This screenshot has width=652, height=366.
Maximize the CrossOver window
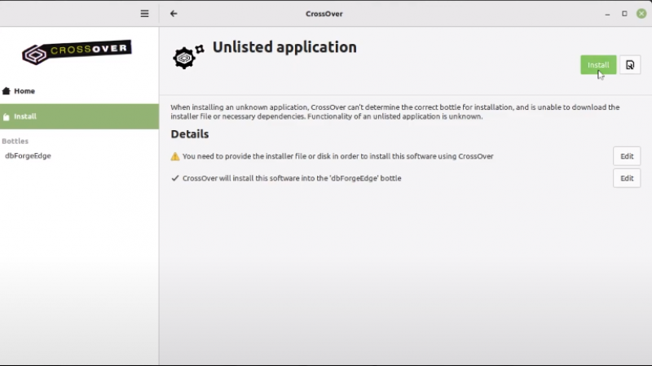click(x=624, y=14)
